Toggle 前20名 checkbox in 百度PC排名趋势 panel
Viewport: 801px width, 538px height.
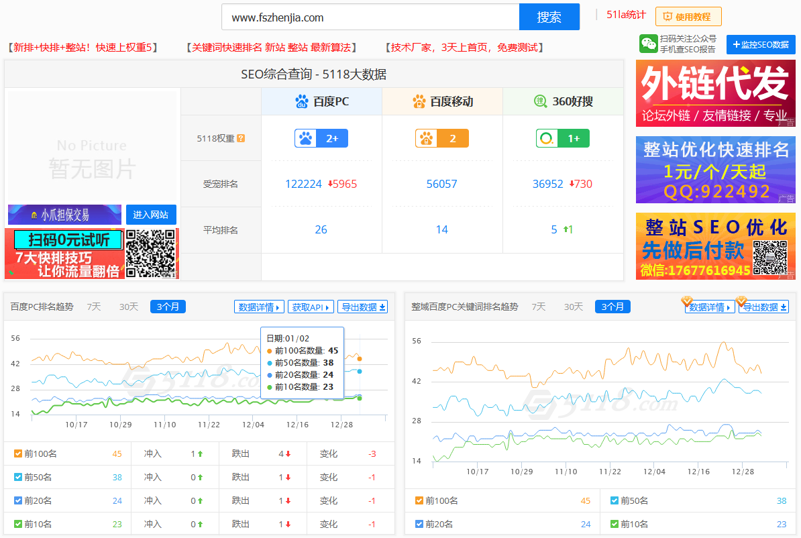click(18, 500)
